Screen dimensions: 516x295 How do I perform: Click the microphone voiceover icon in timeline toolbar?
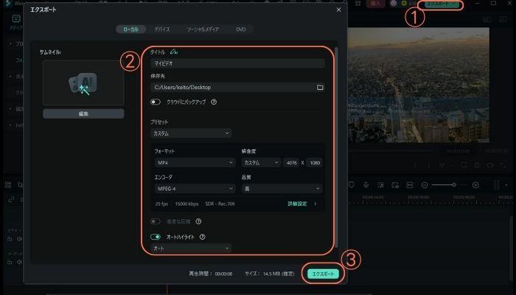coord(366,185)
